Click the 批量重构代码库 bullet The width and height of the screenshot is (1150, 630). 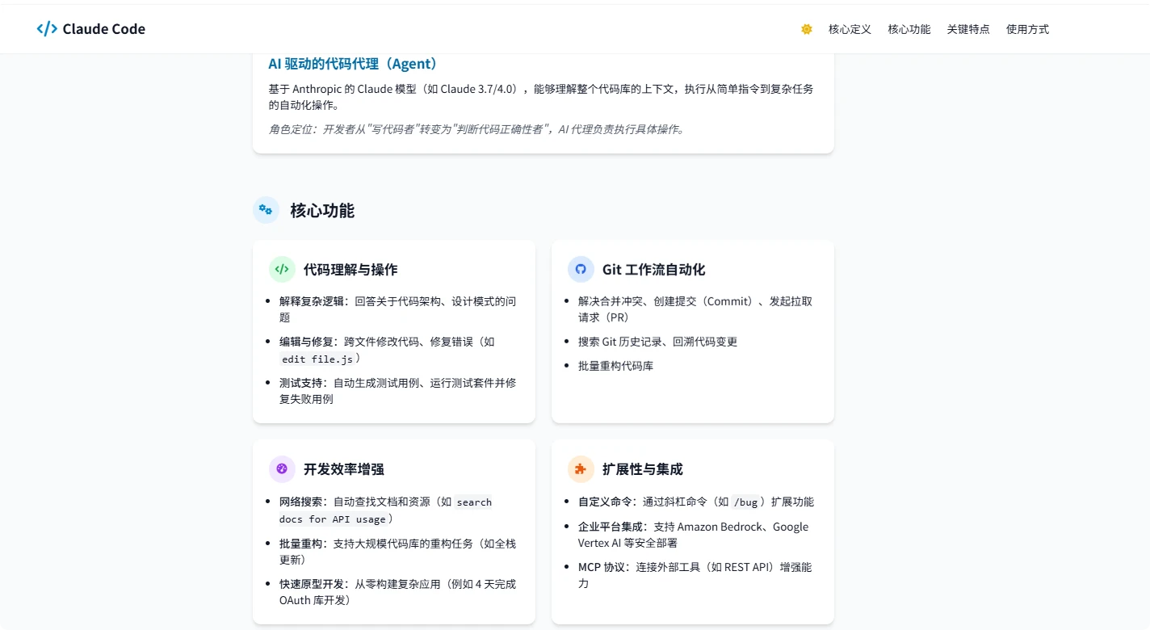pos(615,366)
